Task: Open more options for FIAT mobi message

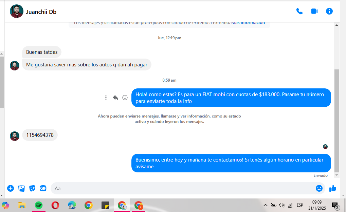Action: 106,98
